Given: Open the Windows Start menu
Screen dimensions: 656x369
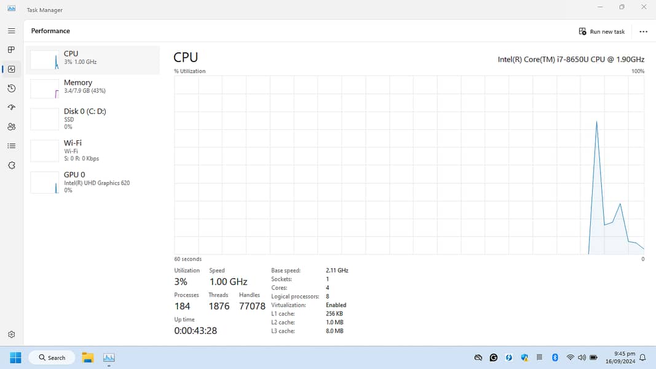Looking at the screenshot, I should 15,357.
